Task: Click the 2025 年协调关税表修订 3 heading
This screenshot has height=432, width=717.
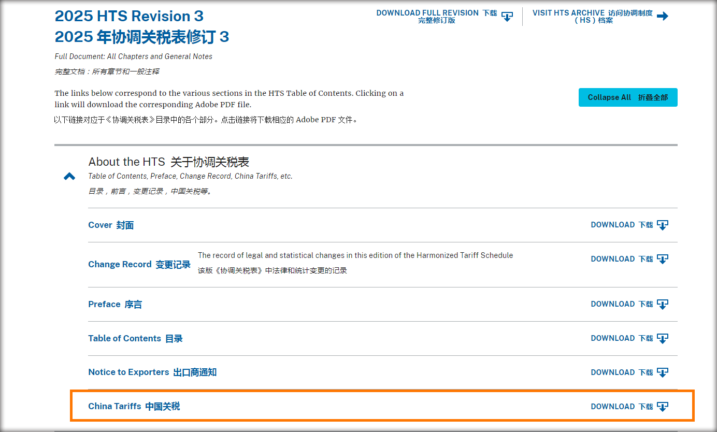Action: pos(142,37)
